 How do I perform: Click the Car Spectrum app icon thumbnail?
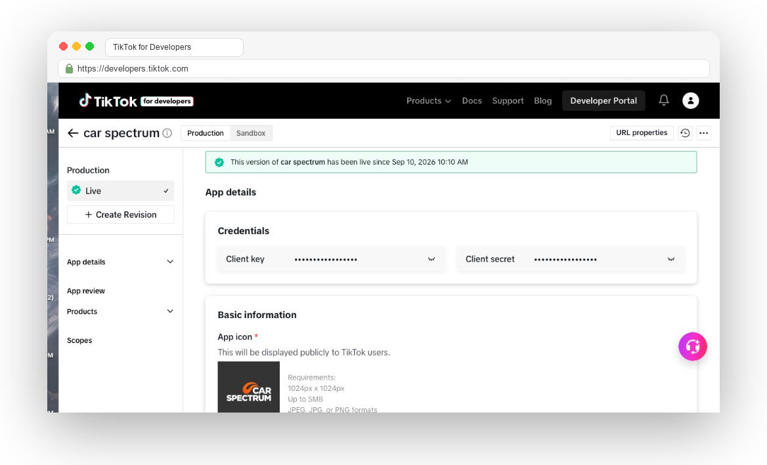[x=248, y=387]
